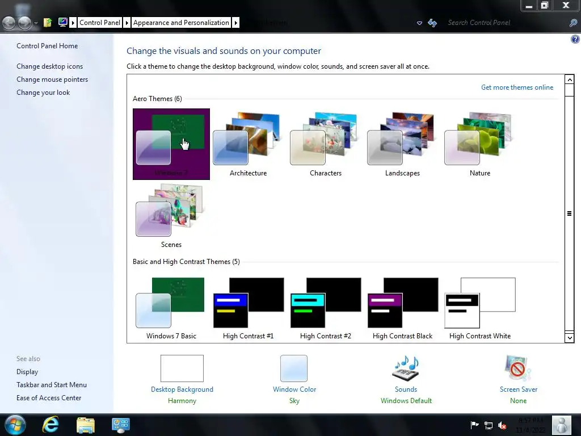Click the theme list scroll down arrow
Screen dimensions: 581x436
click(570, 337)
